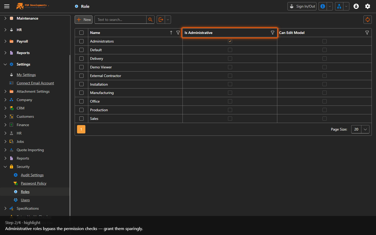376x235 pixels.
Task: Expand the Attachment Settings submenu
Action: 5,91
